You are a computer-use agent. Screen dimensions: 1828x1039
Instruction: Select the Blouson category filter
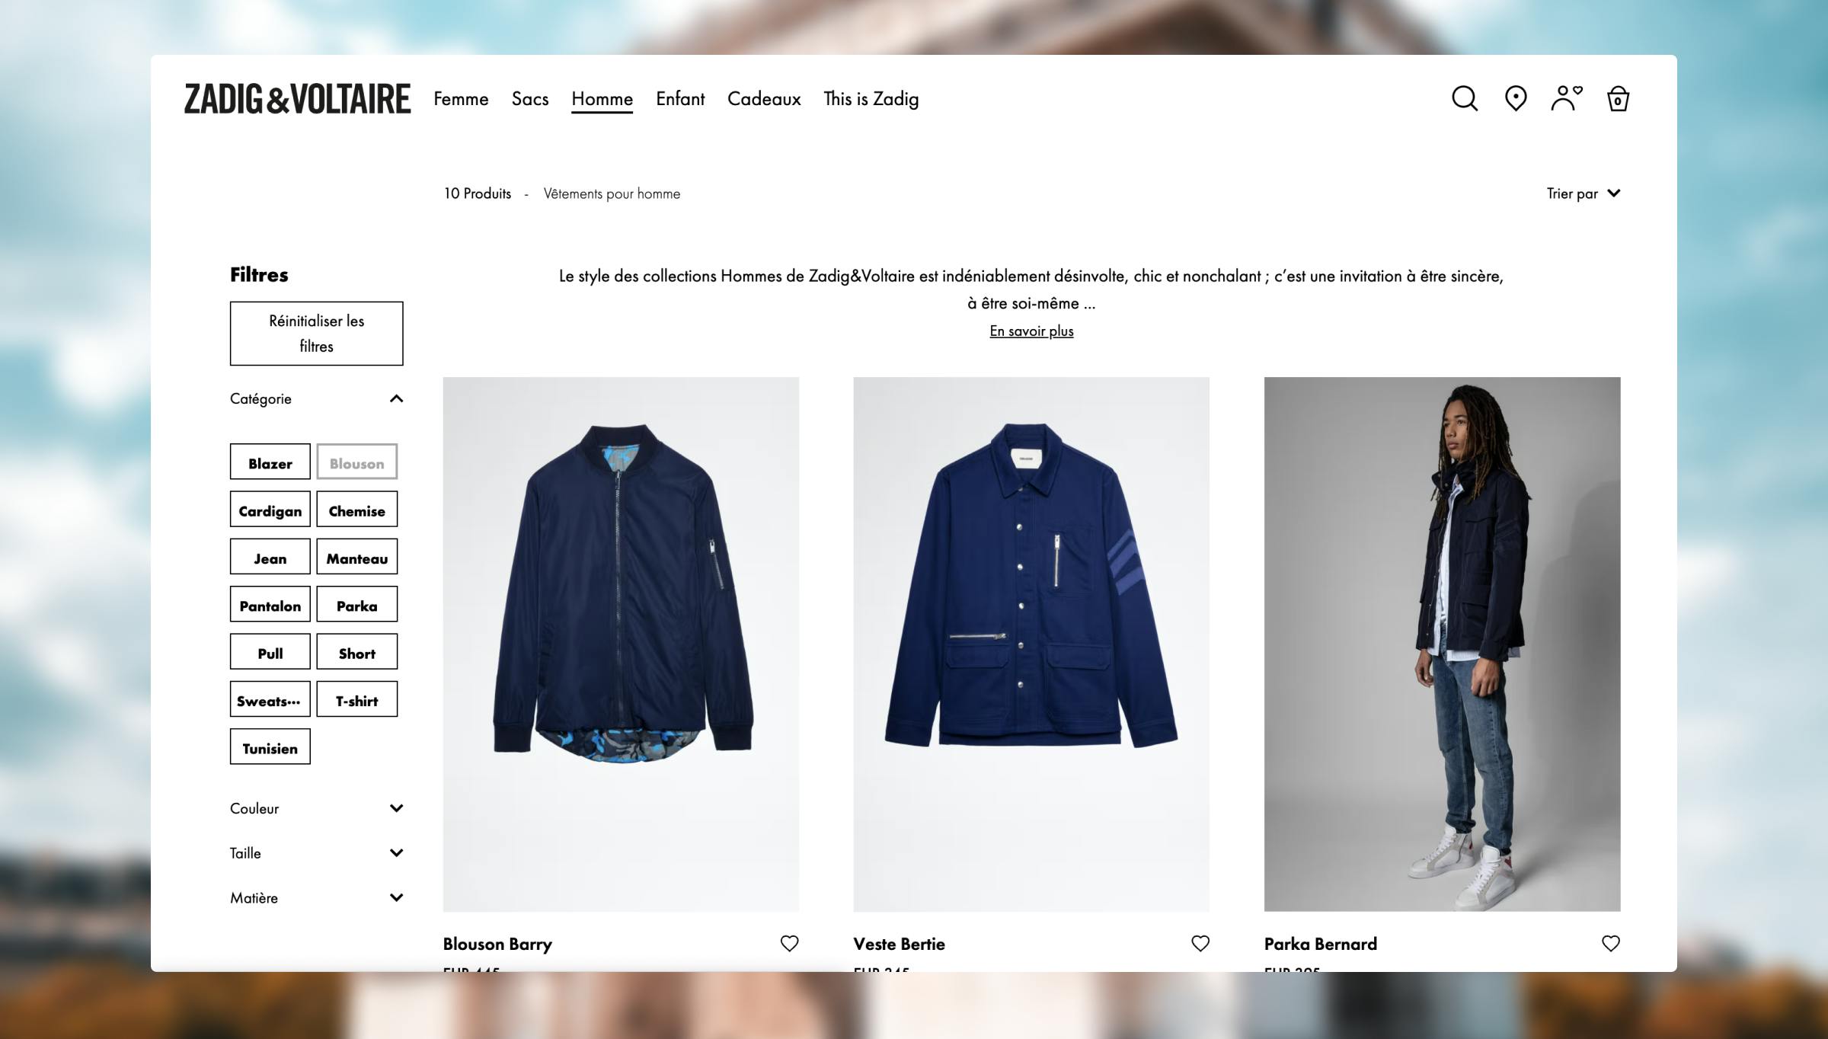pyautogui.click(x=356, y=462)
